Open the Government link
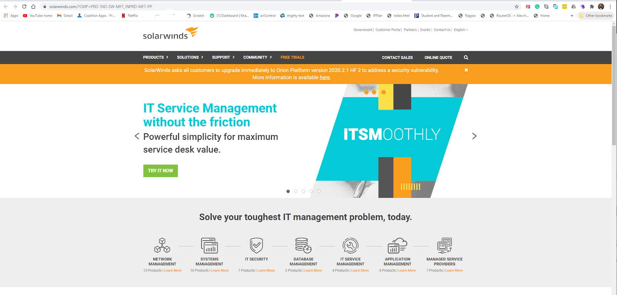 363,30
